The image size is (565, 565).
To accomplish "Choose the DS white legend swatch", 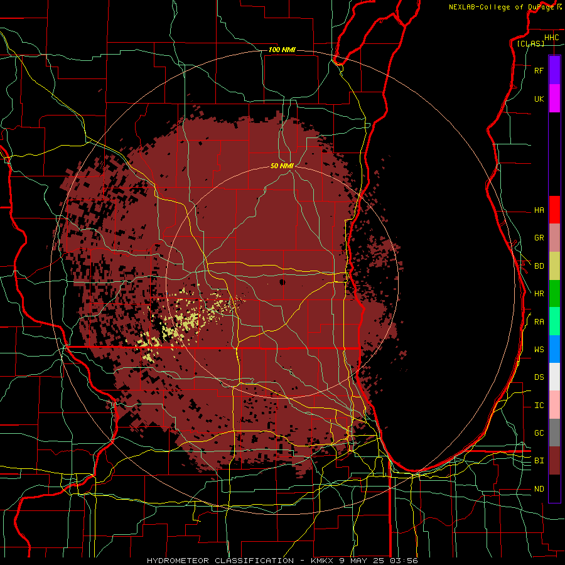I will click(554, 377).
